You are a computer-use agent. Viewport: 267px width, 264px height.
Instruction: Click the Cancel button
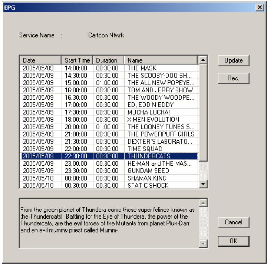pyautogui.click(x=233, y=222)
